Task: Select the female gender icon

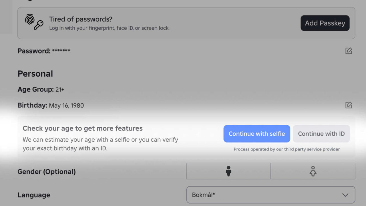Action: point(313,171)
